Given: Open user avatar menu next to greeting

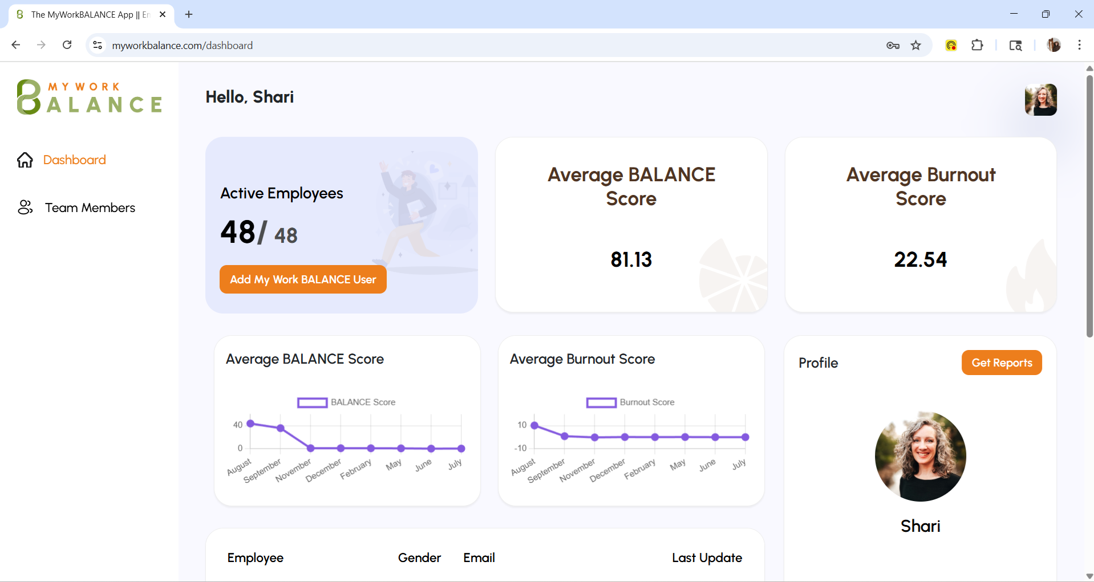Looking at the screenshot, I should pos(1040,100).
